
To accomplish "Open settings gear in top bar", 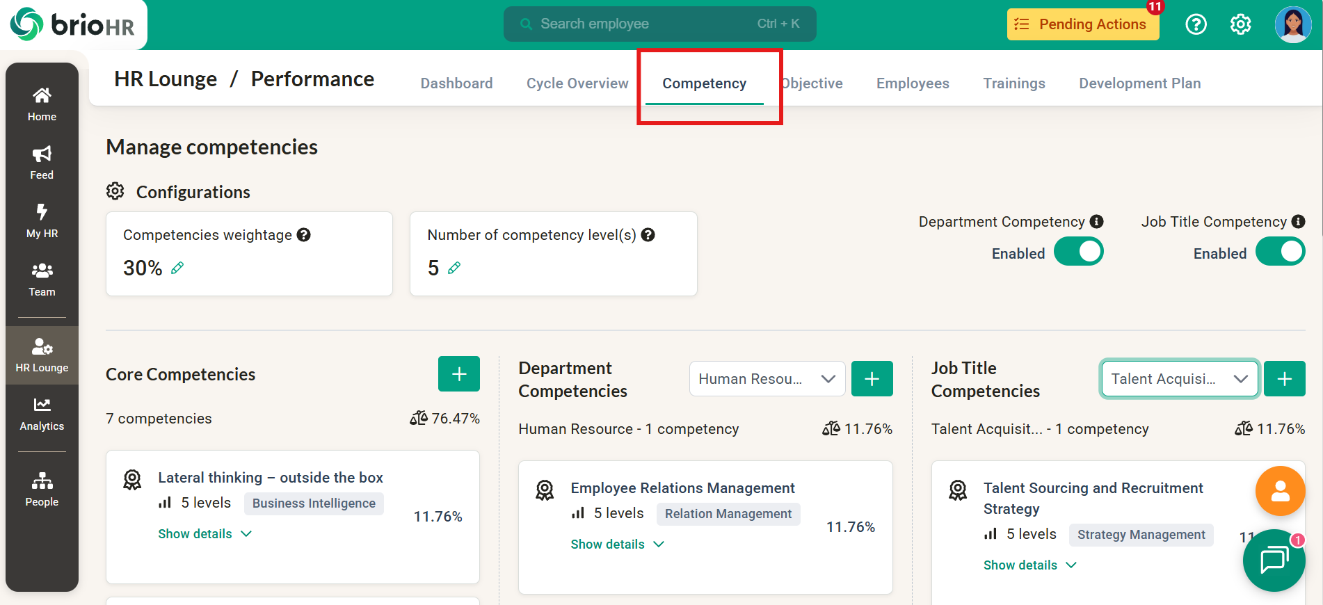I will coord(1240,24).
